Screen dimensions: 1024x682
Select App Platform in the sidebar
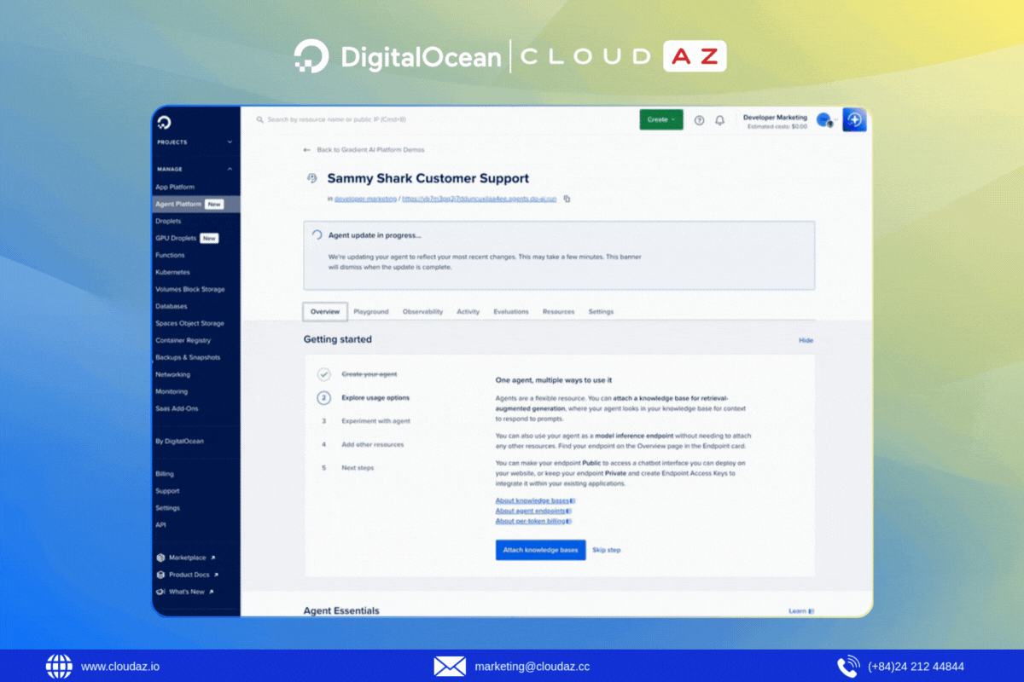[175, 187]
